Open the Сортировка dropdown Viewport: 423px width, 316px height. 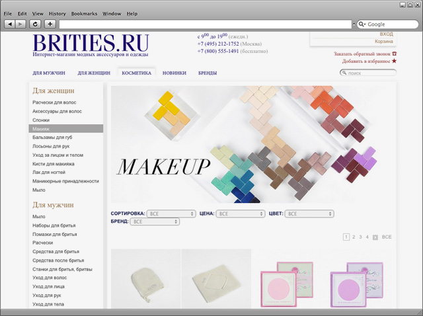tap(171, 214)
